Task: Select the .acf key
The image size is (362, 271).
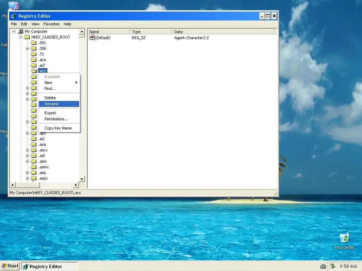Action: click(x=42, y=65)
